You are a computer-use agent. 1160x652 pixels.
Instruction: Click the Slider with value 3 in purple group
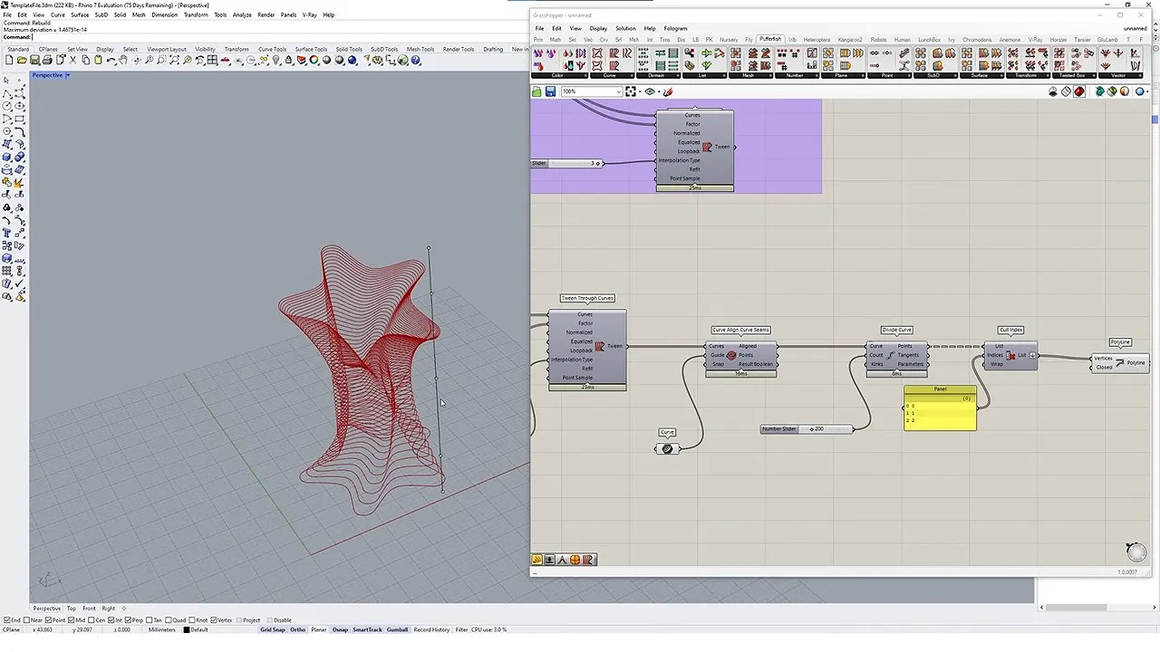(x=567, y=163)
